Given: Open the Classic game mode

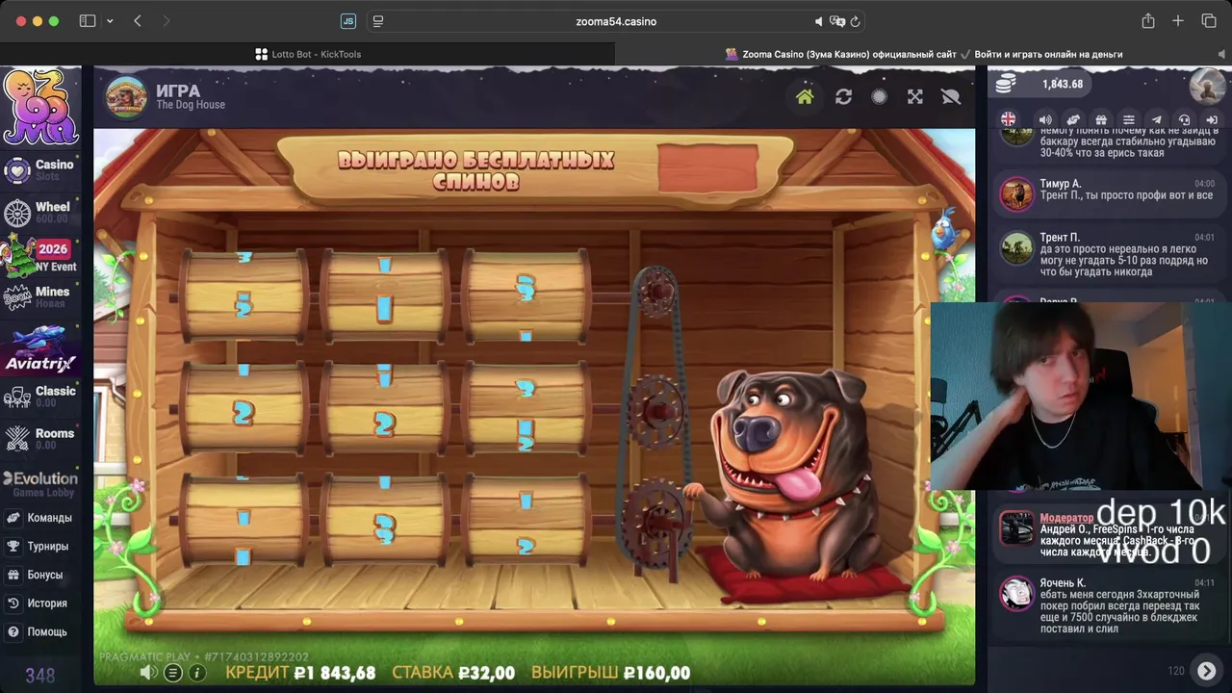Looking at the screenshot, I should 40,396.
